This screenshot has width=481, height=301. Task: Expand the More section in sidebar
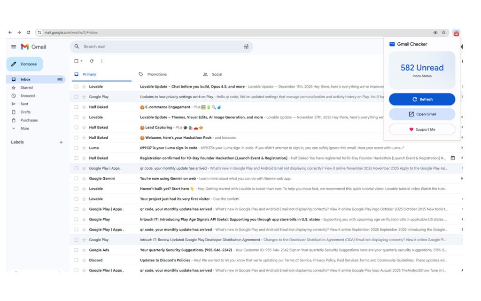pyautogui.click(x=24, y=128)
